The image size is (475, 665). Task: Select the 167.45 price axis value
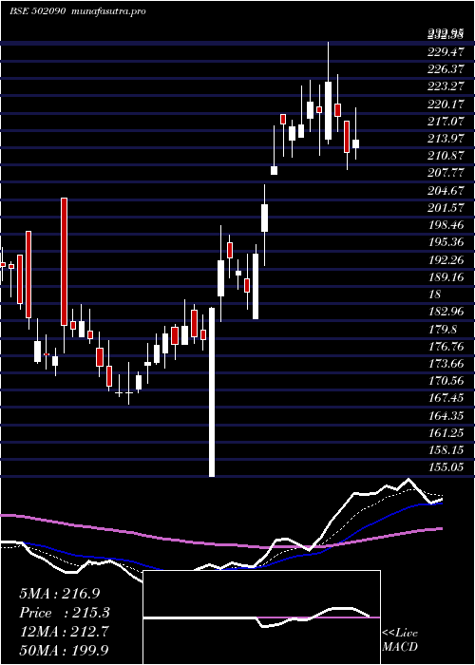click(446, 399)
